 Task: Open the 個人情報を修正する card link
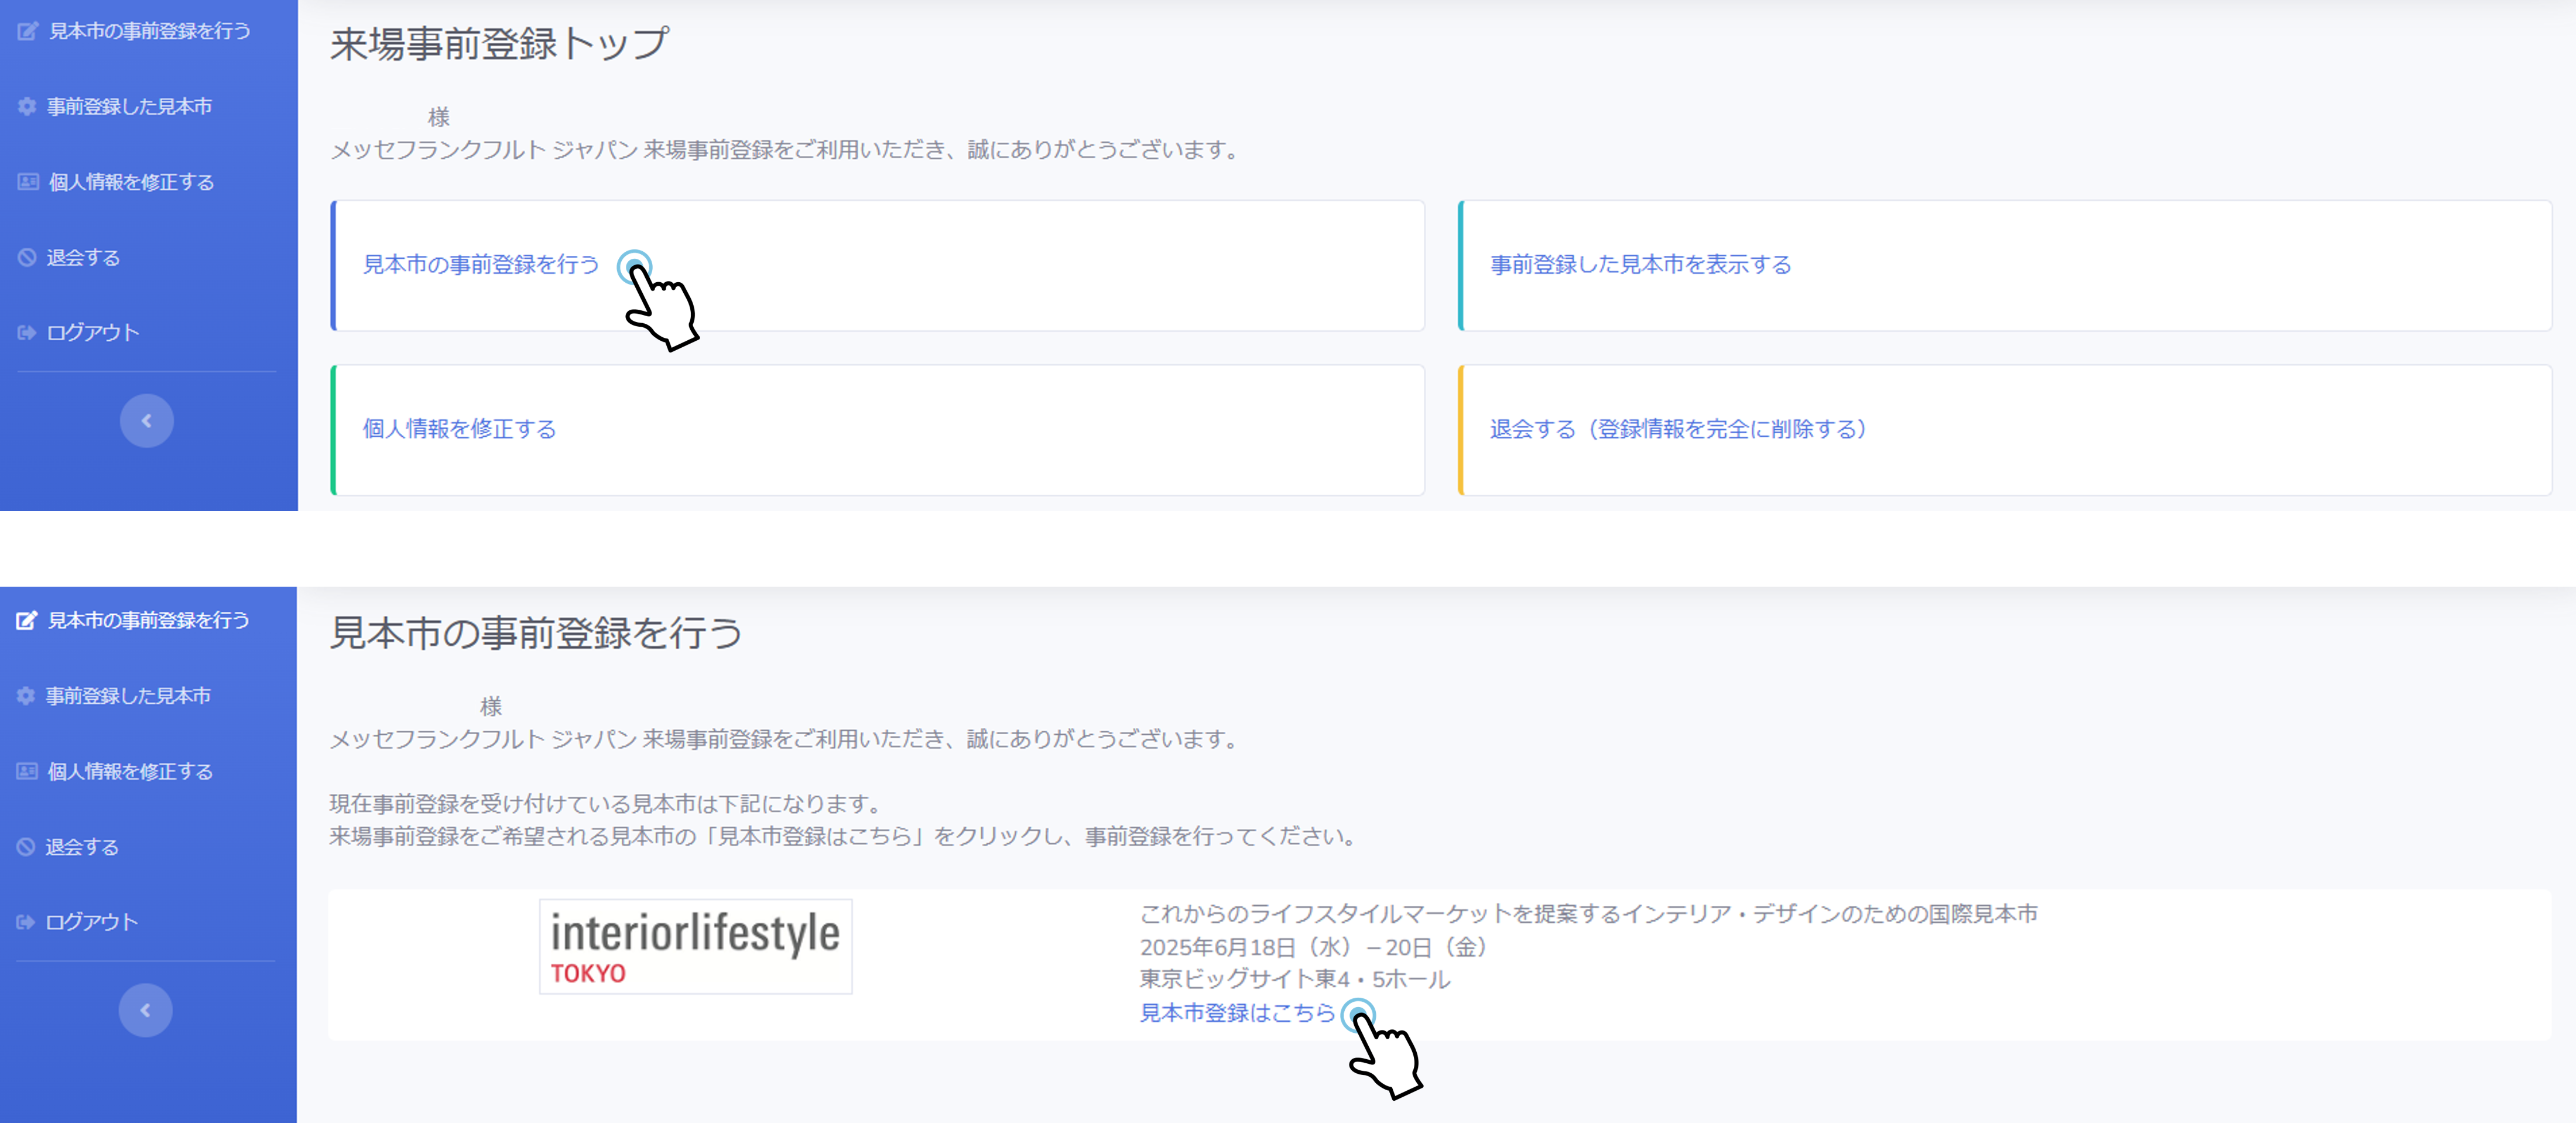click(x=459, y=429)
